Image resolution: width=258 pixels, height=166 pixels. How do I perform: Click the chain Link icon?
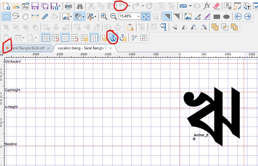tap(183, 6)
